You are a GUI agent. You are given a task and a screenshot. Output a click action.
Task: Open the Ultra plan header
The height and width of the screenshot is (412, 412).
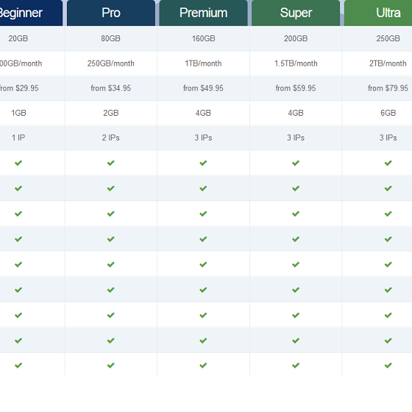(x=378, y=13)
